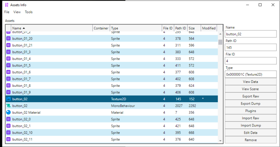Click the sprite icon of button_01_21 row
280x147 pixels.
click(x=8, y=45)
